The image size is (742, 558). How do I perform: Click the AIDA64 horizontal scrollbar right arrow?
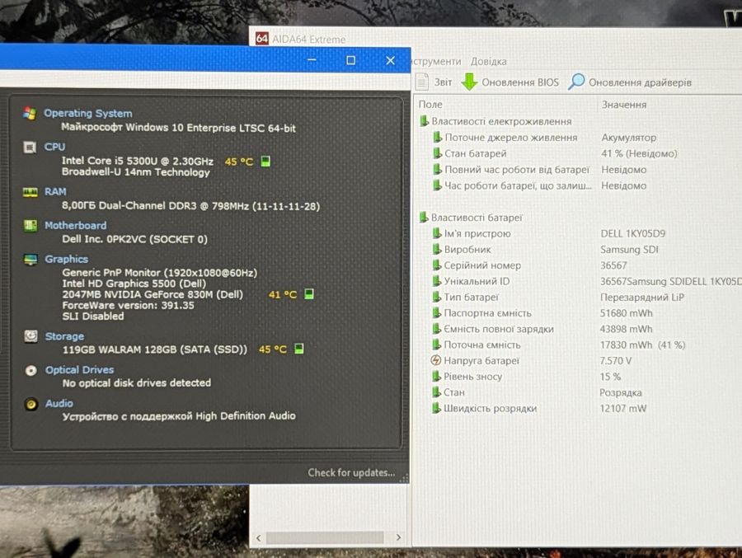[398, 537]
